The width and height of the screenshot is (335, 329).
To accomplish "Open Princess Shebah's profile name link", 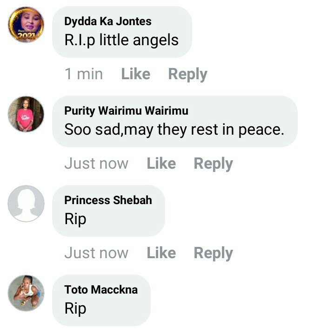I will point(108,200).
